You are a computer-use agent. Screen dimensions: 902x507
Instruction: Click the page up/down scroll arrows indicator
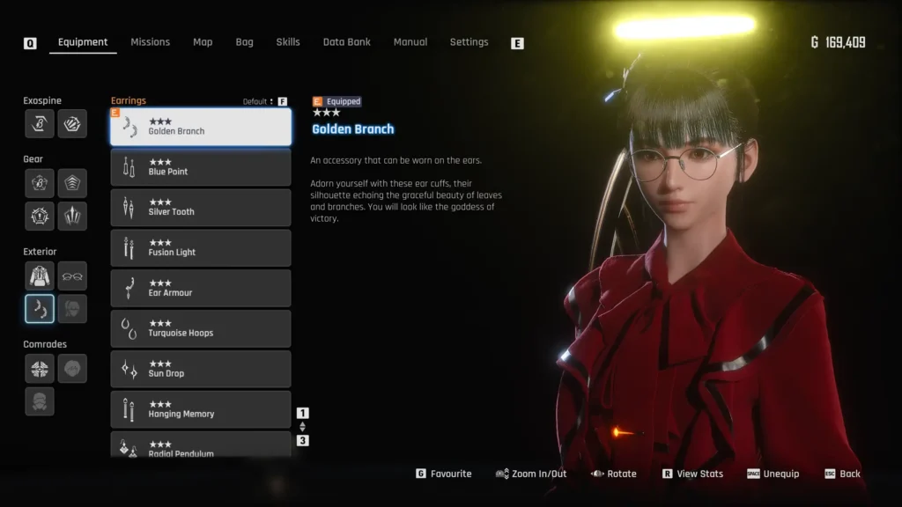(x=302, y=427)
